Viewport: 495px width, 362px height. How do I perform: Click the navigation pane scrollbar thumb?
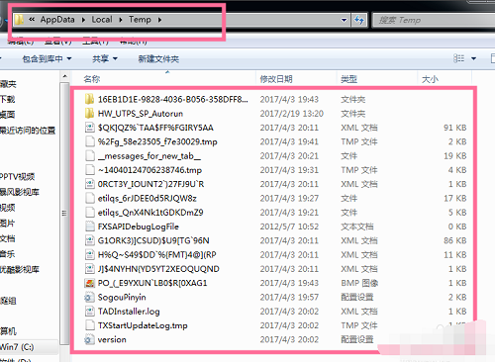pyautogui.click(x=64, y=214)
